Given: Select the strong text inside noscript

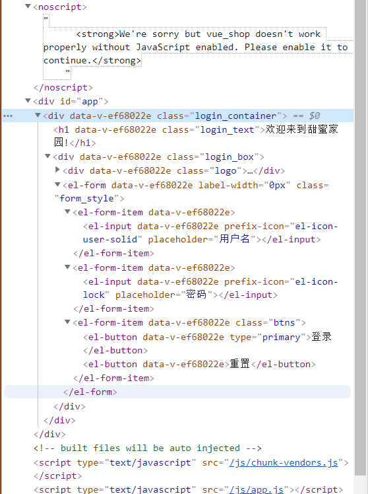Looking at the screenshot, I should tap(198, 48).
